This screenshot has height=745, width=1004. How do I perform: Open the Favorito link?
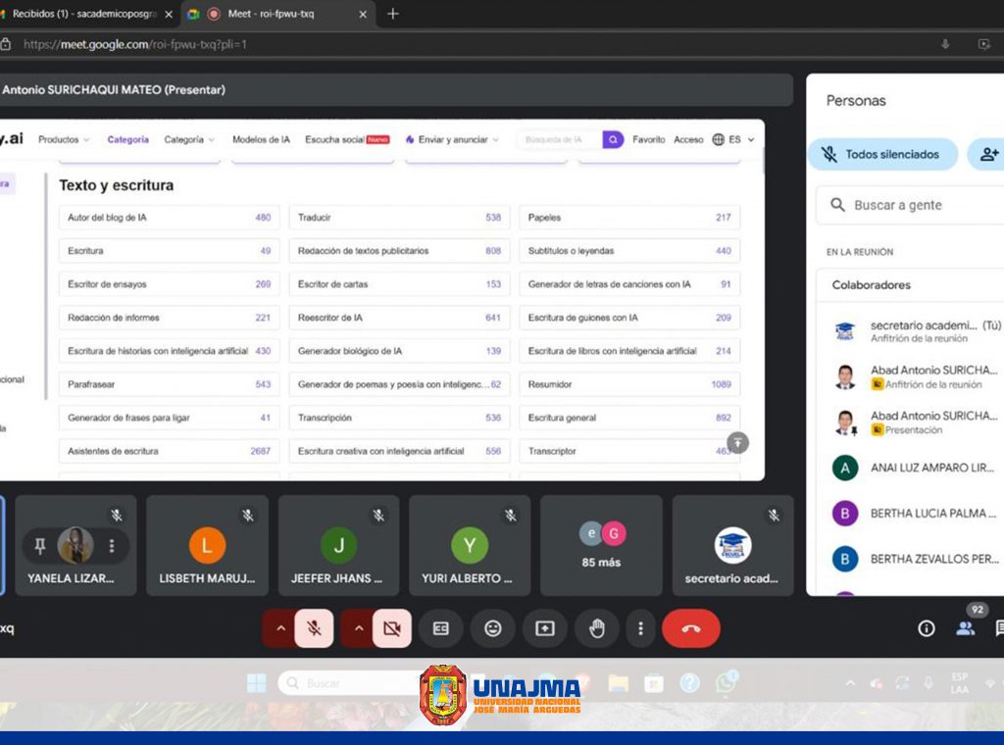pyautogui.click(x=649, y=139)
